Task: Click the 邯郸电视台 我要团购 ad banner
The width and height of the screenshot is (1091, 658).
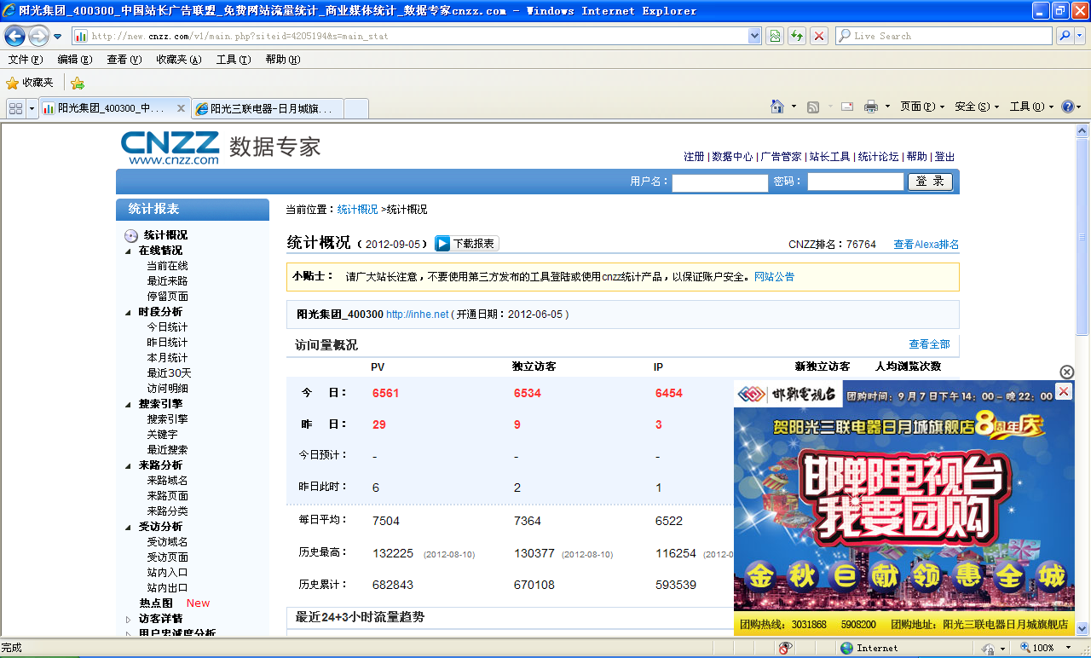Action: click(x=904, y=508)
